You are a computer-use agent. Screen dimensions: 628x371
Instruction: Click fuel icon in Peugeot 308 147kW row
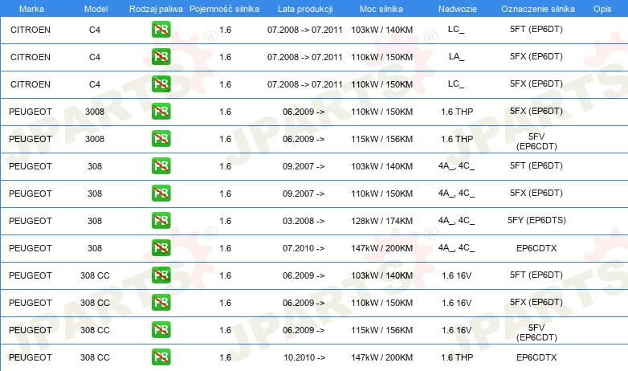click(161, 247)
